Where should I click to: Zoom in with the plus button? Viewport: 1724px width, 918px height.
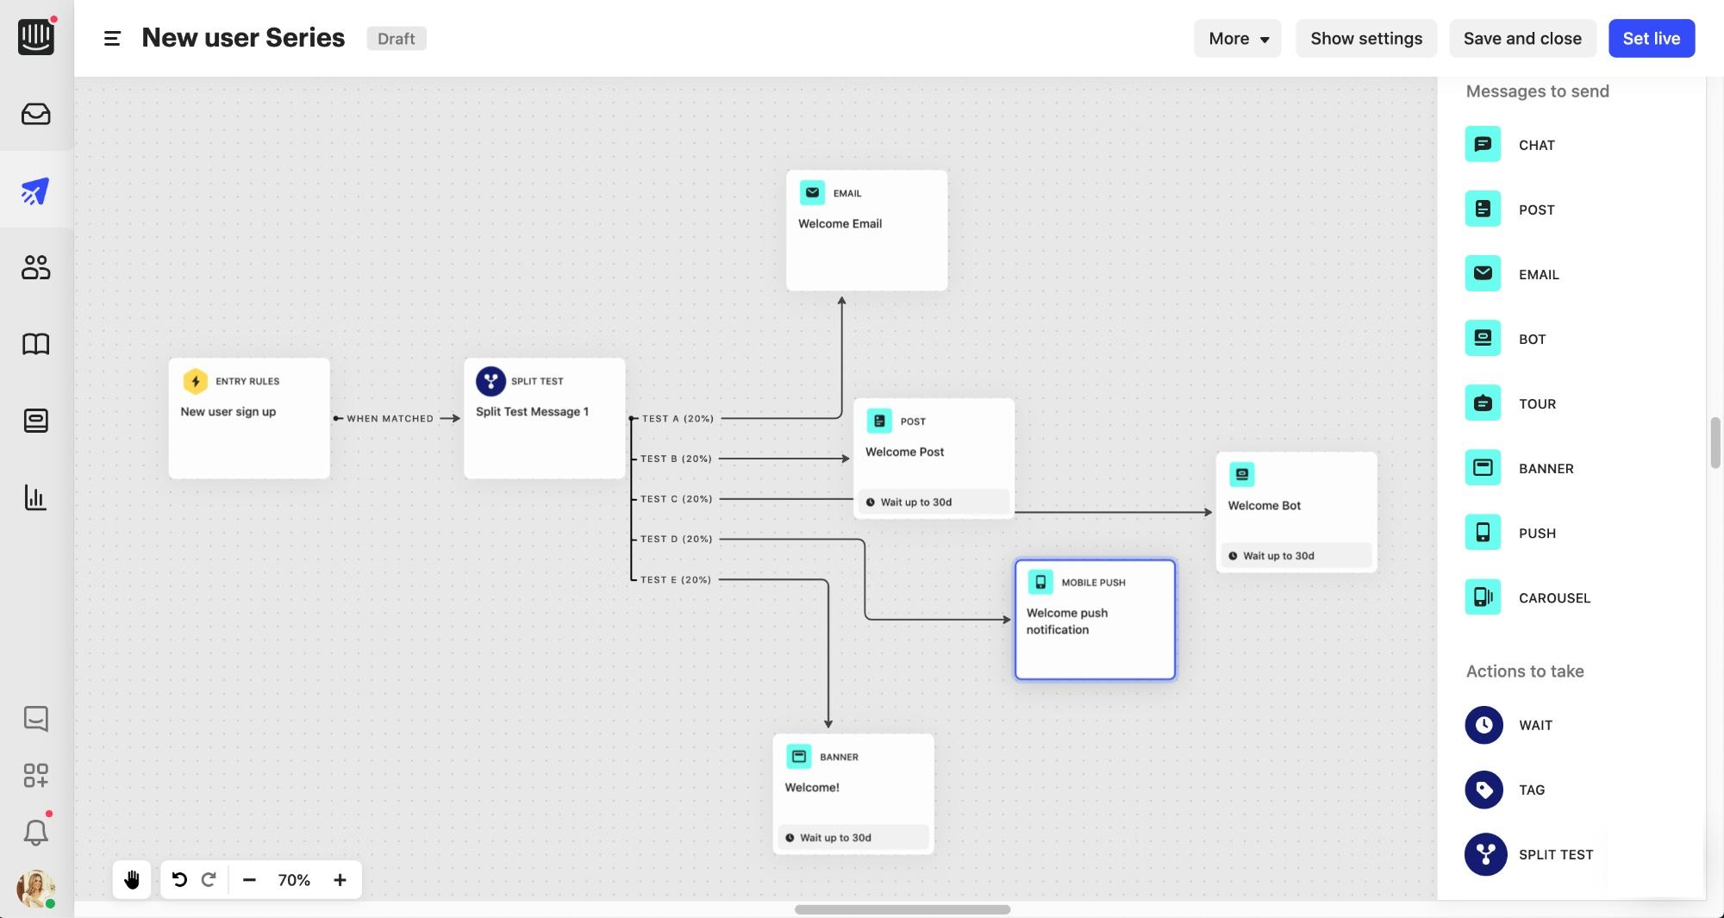coord(340,879)
